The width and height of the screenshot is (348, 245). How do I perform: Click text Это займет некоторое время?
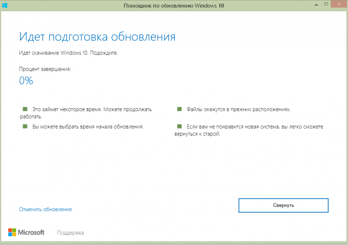click(x=67, y=109)
